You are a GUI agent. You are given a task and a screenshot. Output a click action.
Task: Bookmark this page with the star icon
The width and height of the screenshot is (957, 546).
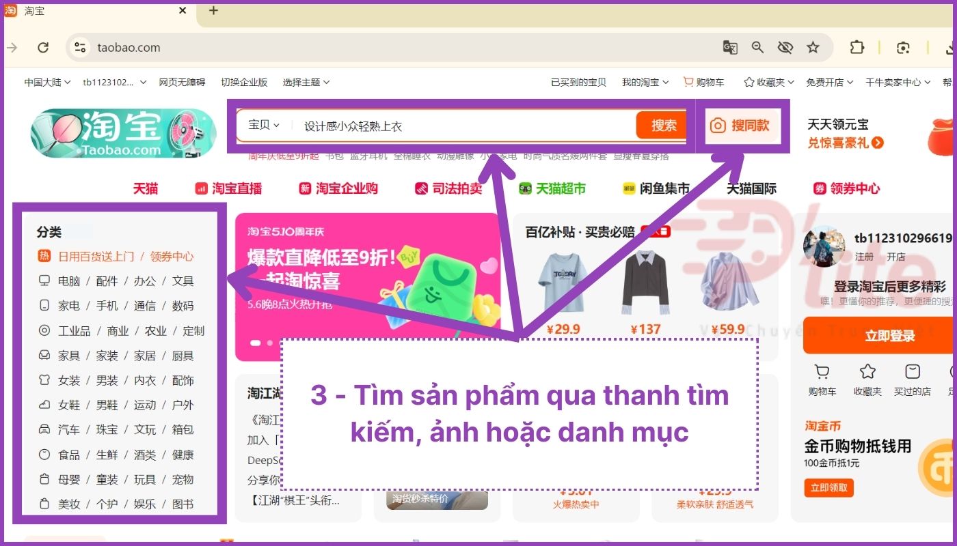coord(813,48)
